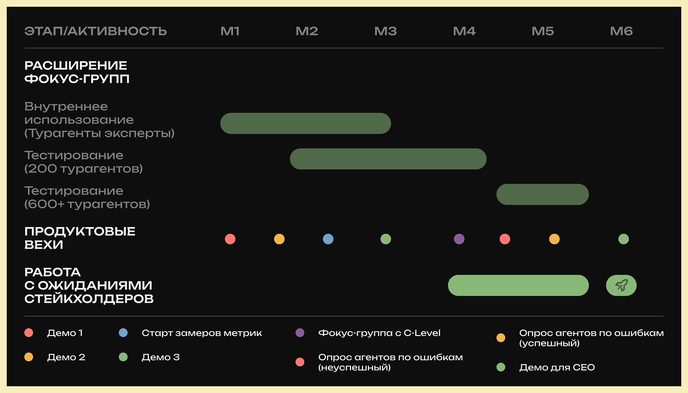Image resolution: width=688 pixels, height=393 pixels.
Task: Click the 600+ travel agents testing bar
Action: (542, 194)
